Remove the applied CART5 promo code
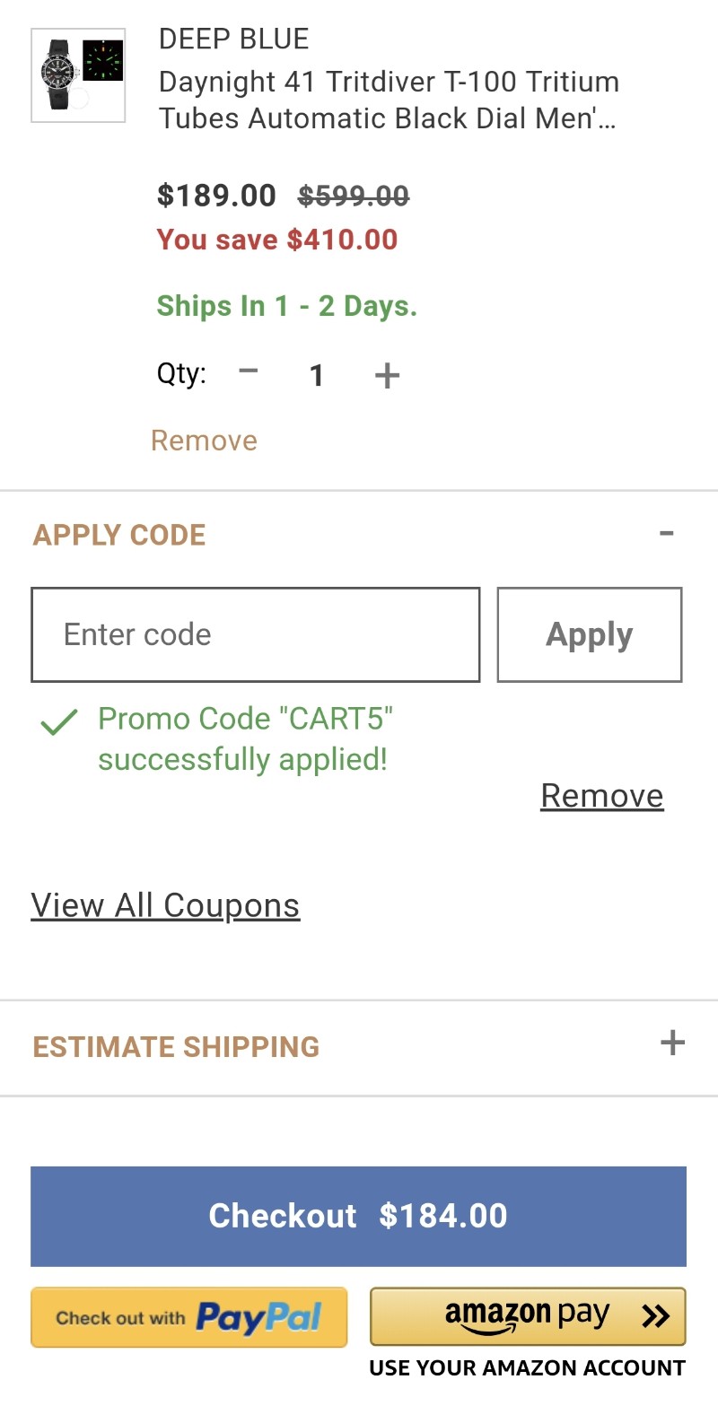The image size is (718, 1406). pos(602,796)
